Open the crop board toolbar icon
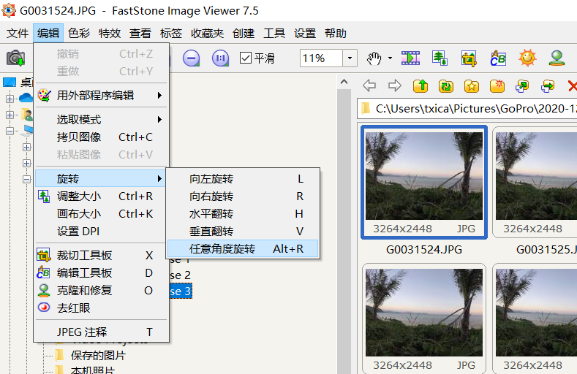This screenshot has height=374, width=577. click(x=468, y=58)
